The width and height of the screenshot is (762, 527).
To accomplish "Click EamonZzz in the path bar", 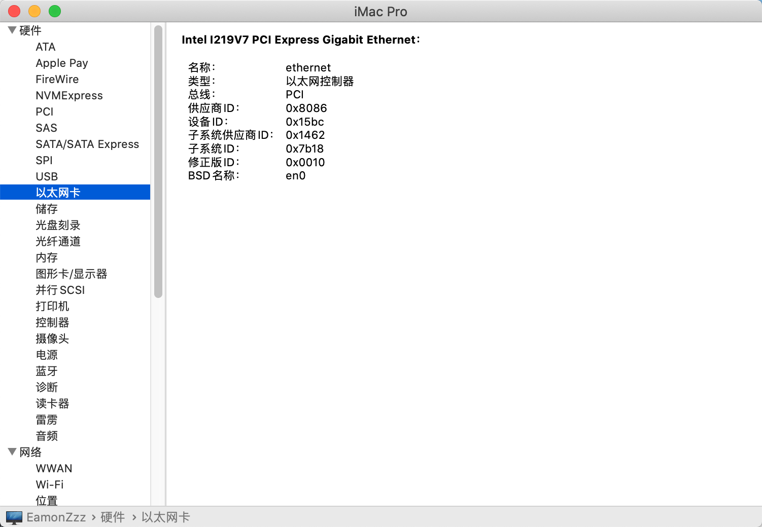I will click(x=56, y=517).
